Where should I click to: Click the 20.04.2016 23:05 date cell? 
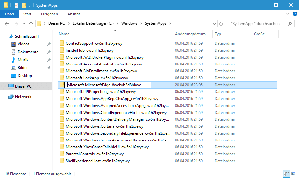(189, 85)
